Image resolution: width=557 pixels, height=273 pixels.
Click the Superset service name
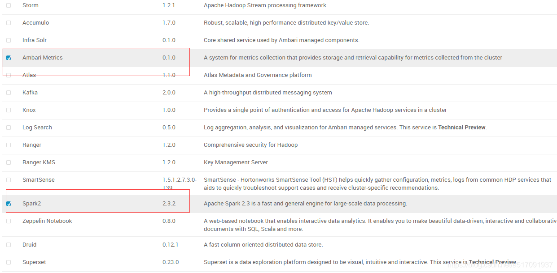[x=34, y=262]
